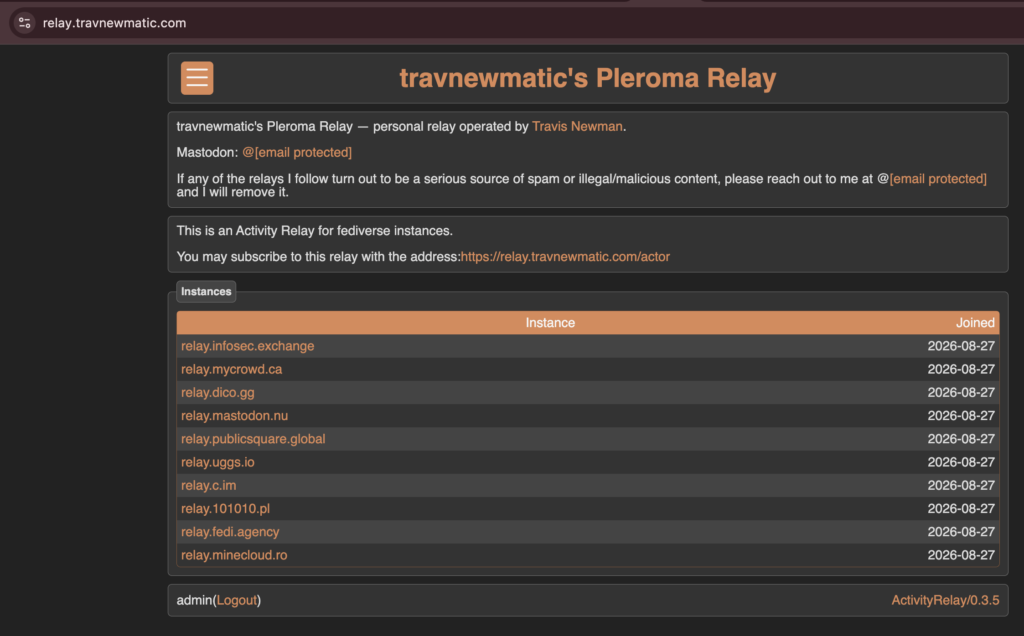
Task: Click the admin username text in footer
Action: pyautogui.click(x=195, y=600)
